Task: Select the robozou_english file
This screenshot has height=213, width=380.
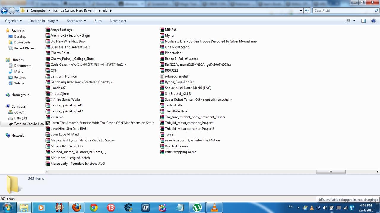Action: [x=177, y=76]
